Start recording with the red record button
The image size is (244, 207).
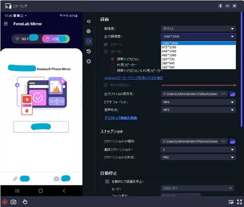(5, 202)
